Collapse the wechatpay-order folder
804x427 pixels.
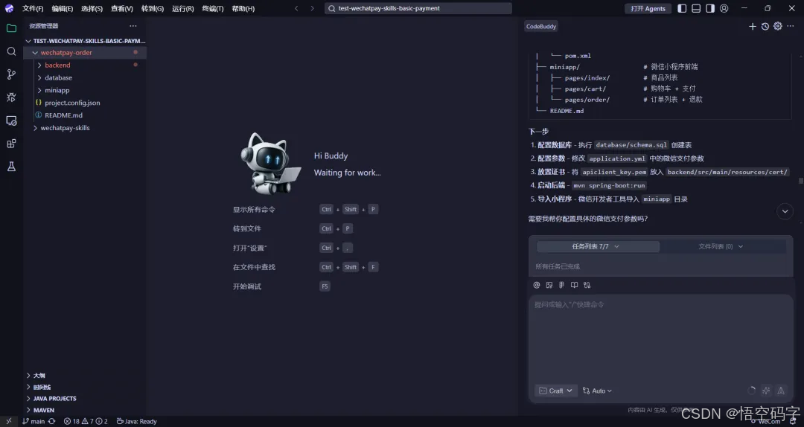click(35, 52)
